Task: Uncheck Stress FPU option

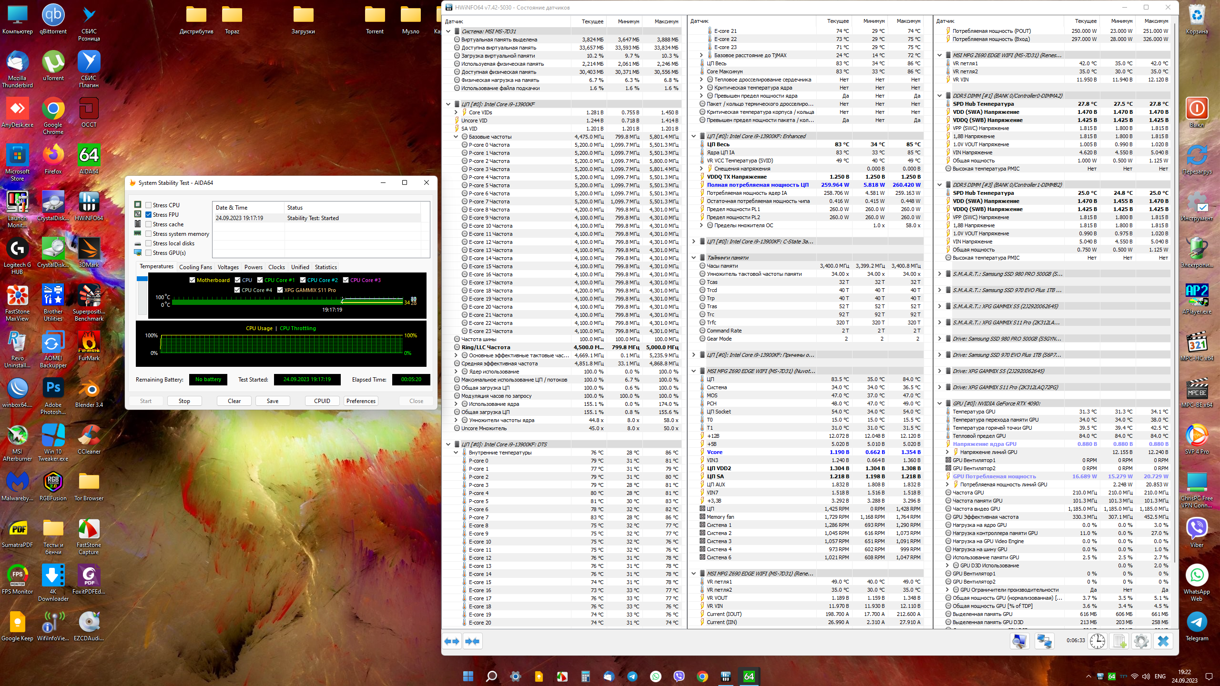Action: 149,215
